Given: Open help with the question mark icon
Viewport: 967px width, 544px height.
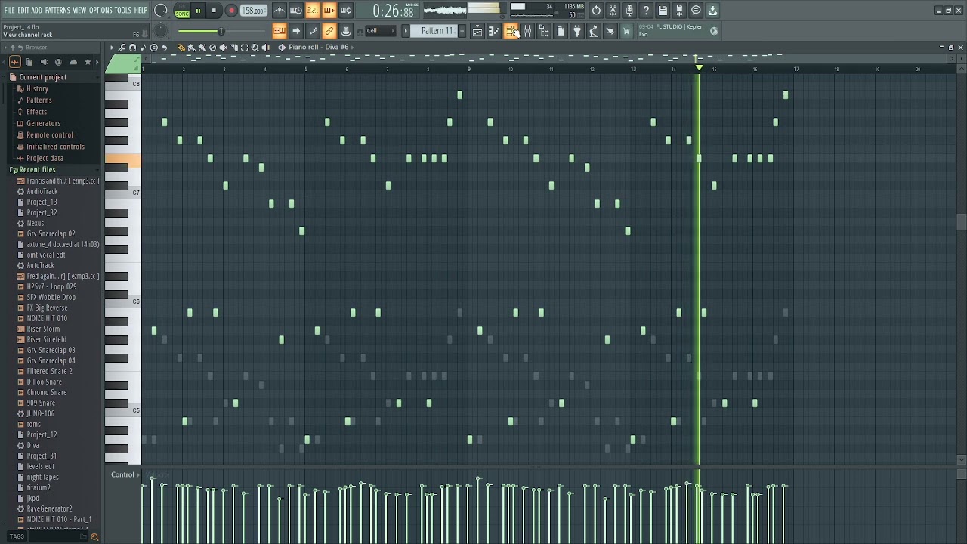Looking at the screenshot, I should (646, 11).
